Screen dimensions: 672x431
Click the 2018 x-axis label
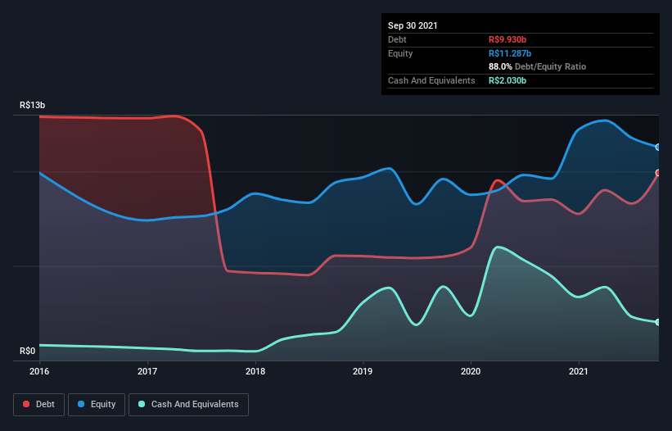[x=255, y=371]
